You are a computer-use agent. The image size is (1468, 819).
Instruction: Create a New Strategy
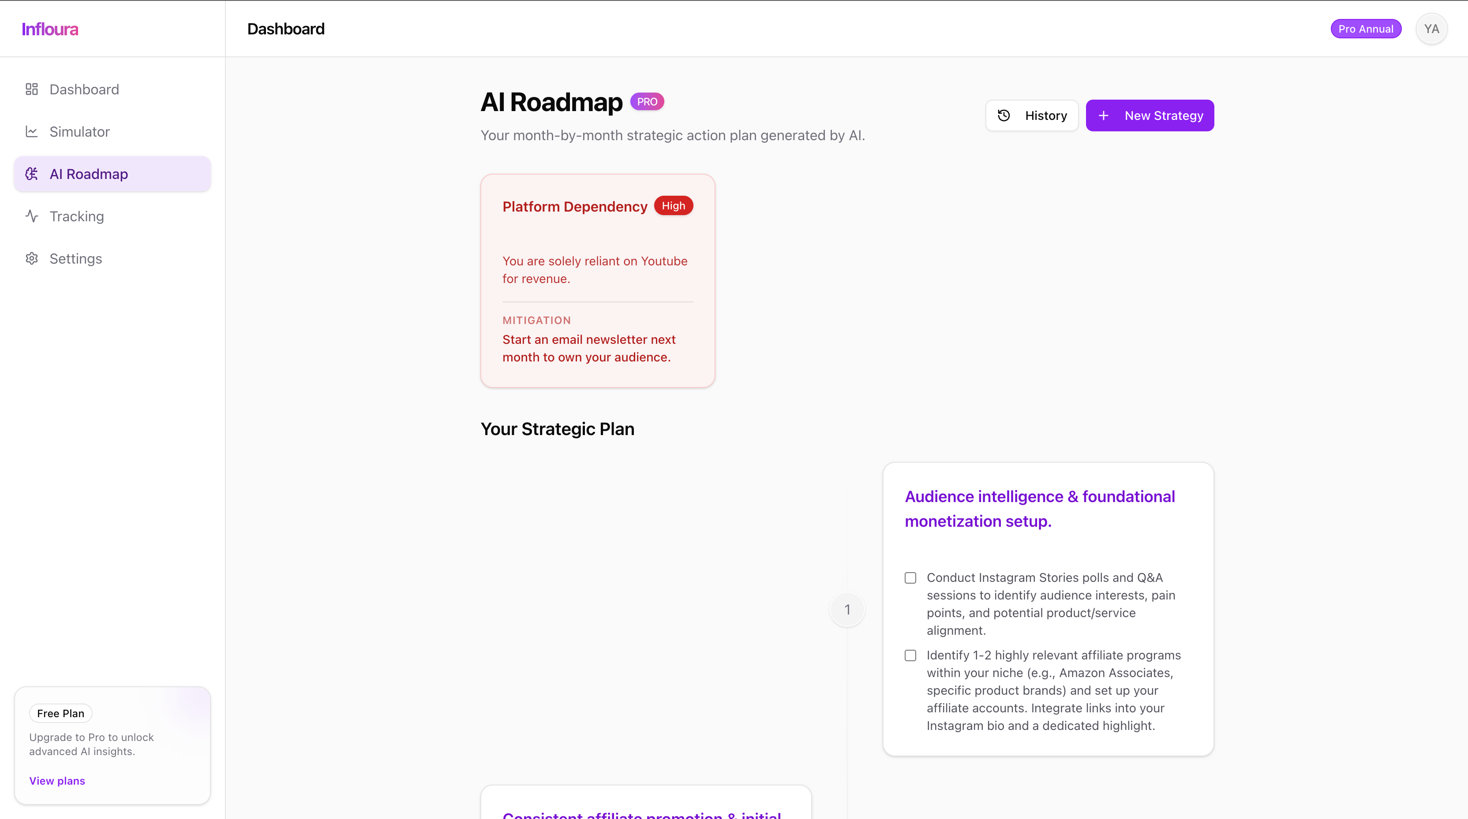1150,115
